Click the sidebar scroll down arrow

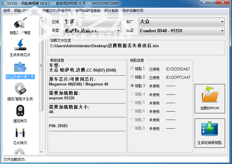[x=41, y=152]
